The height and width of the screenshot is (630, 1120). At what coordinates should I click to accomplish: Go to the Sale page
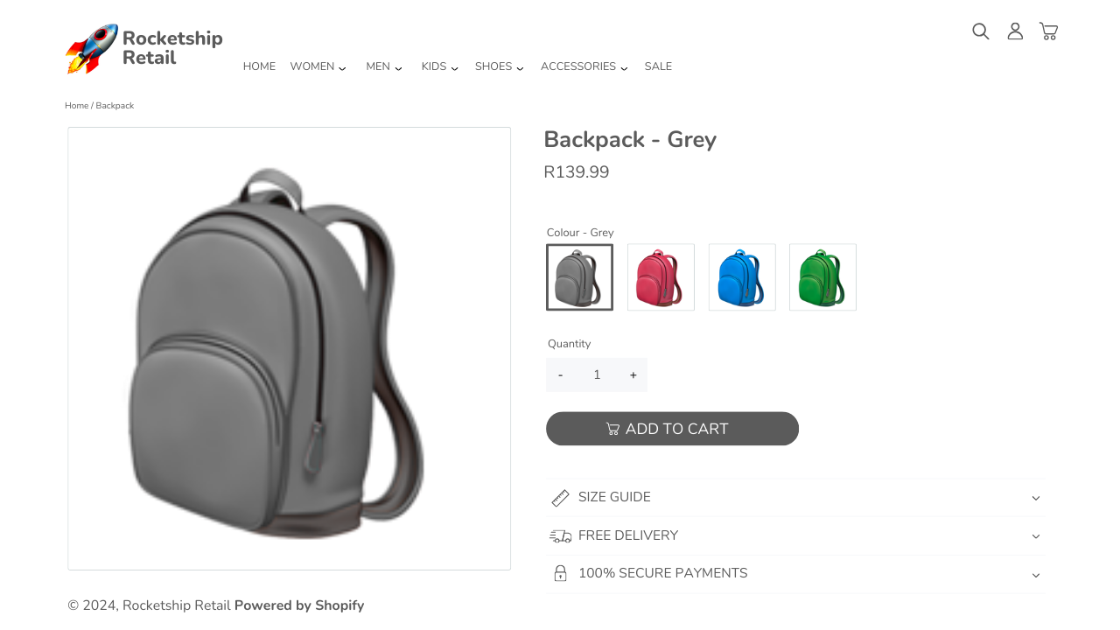(658, 66)
